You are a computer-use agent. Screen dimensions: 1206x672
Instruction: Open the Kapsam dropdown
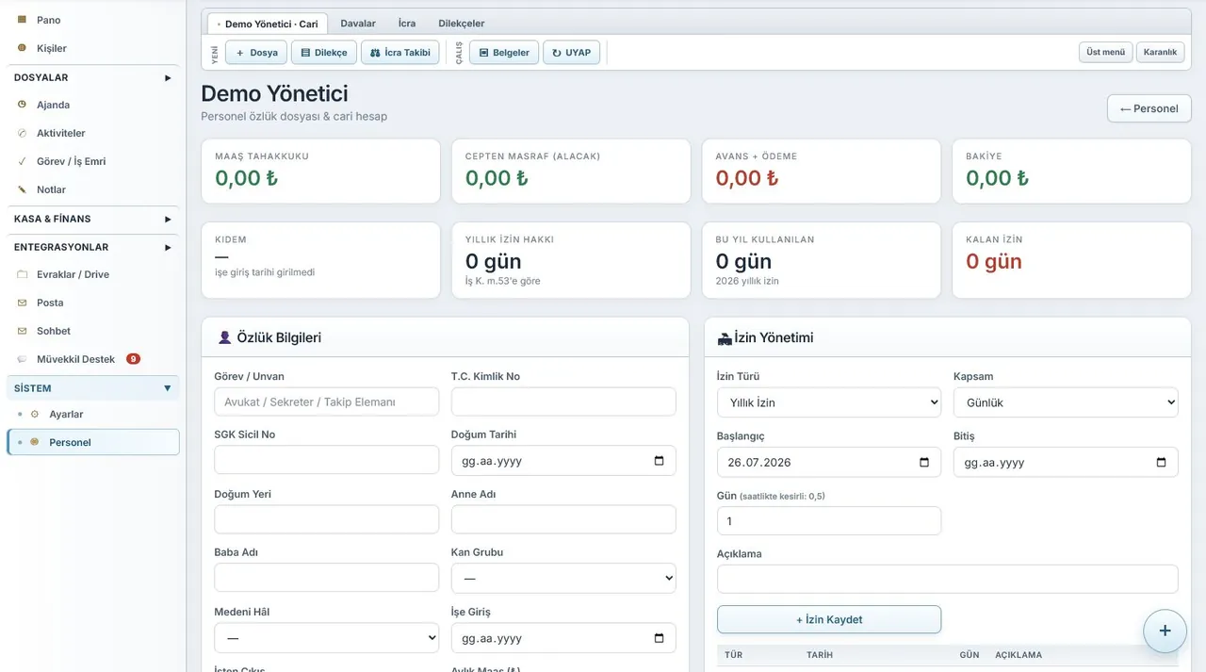(1066, 402)
